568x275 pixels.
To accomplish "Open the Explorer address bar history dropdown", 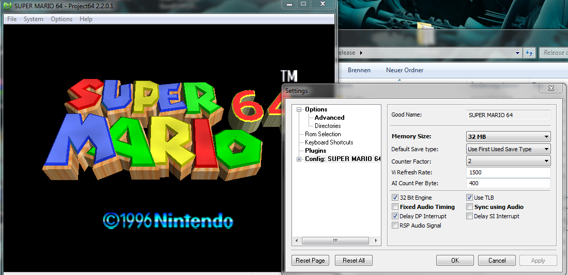I will point(517,53).
